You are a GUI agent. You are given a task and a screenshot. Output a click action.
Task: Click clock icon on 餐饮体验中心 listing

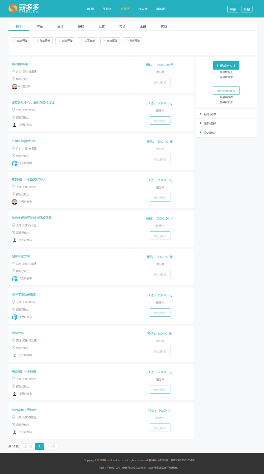13,117
